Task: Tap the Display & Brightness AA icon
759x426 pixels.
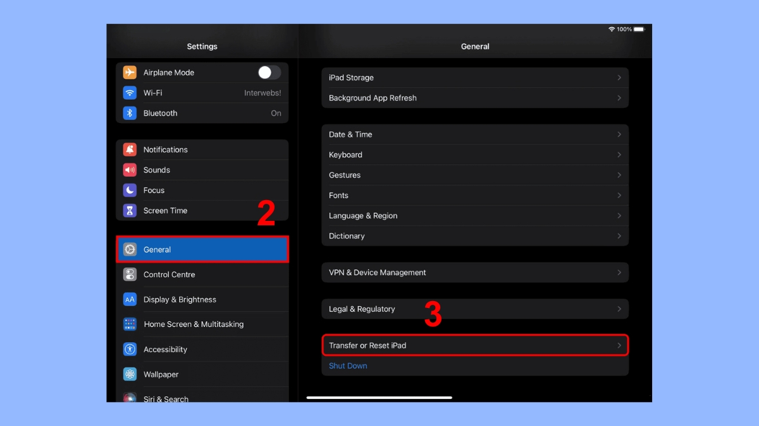Action: 130,300
